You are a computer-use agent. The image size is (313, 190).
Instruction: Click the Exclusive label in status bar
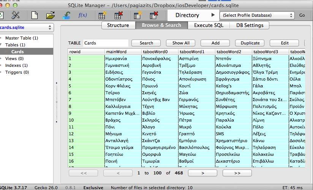point(93,188)
